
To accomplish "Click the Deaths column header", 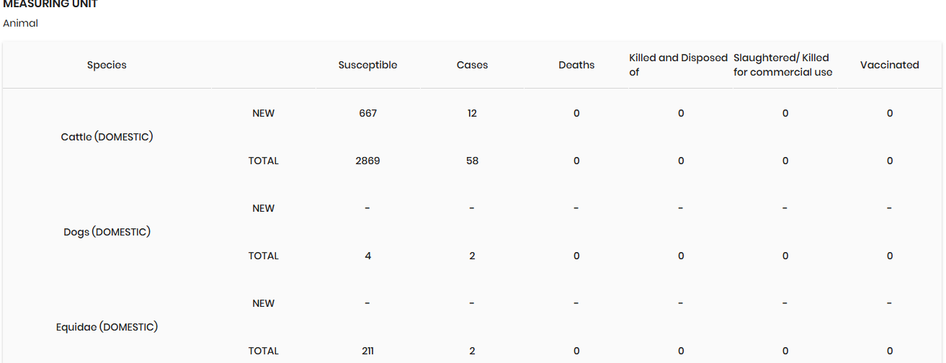I will click(x=576, y=65).
